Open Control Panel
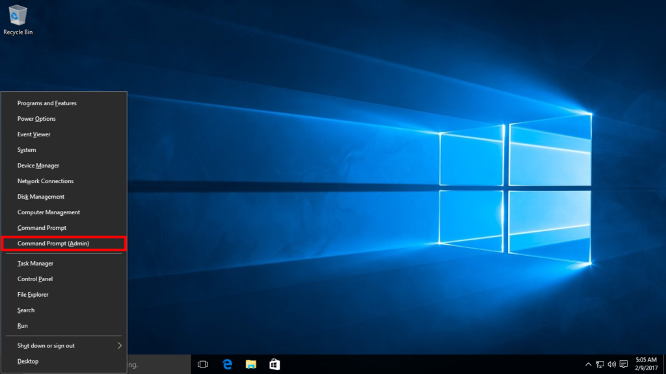Viewport: 666px width, 374px height. (64, 279)
